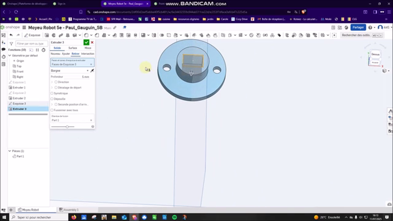The height and width of the screenshot is (221, 393).
Task: Open the Assembly 1 tab at bottom
Action: (71, 210)
